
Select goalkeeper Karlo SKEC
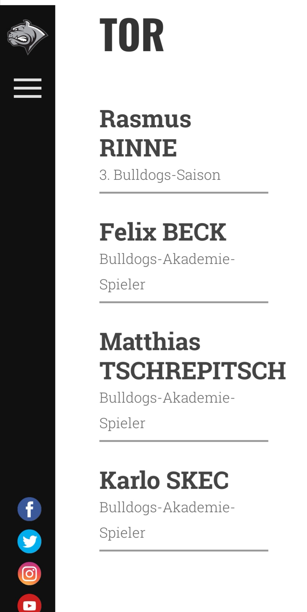pyautogui.click(x=164, y=480)
